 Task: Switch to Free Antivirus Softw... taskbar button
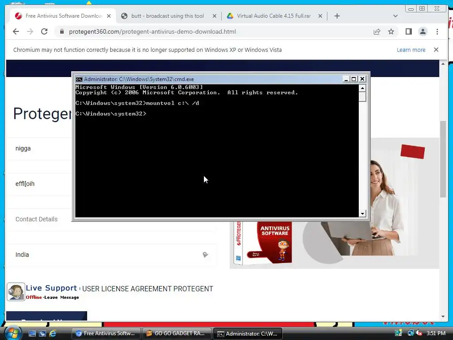[106, 333]
